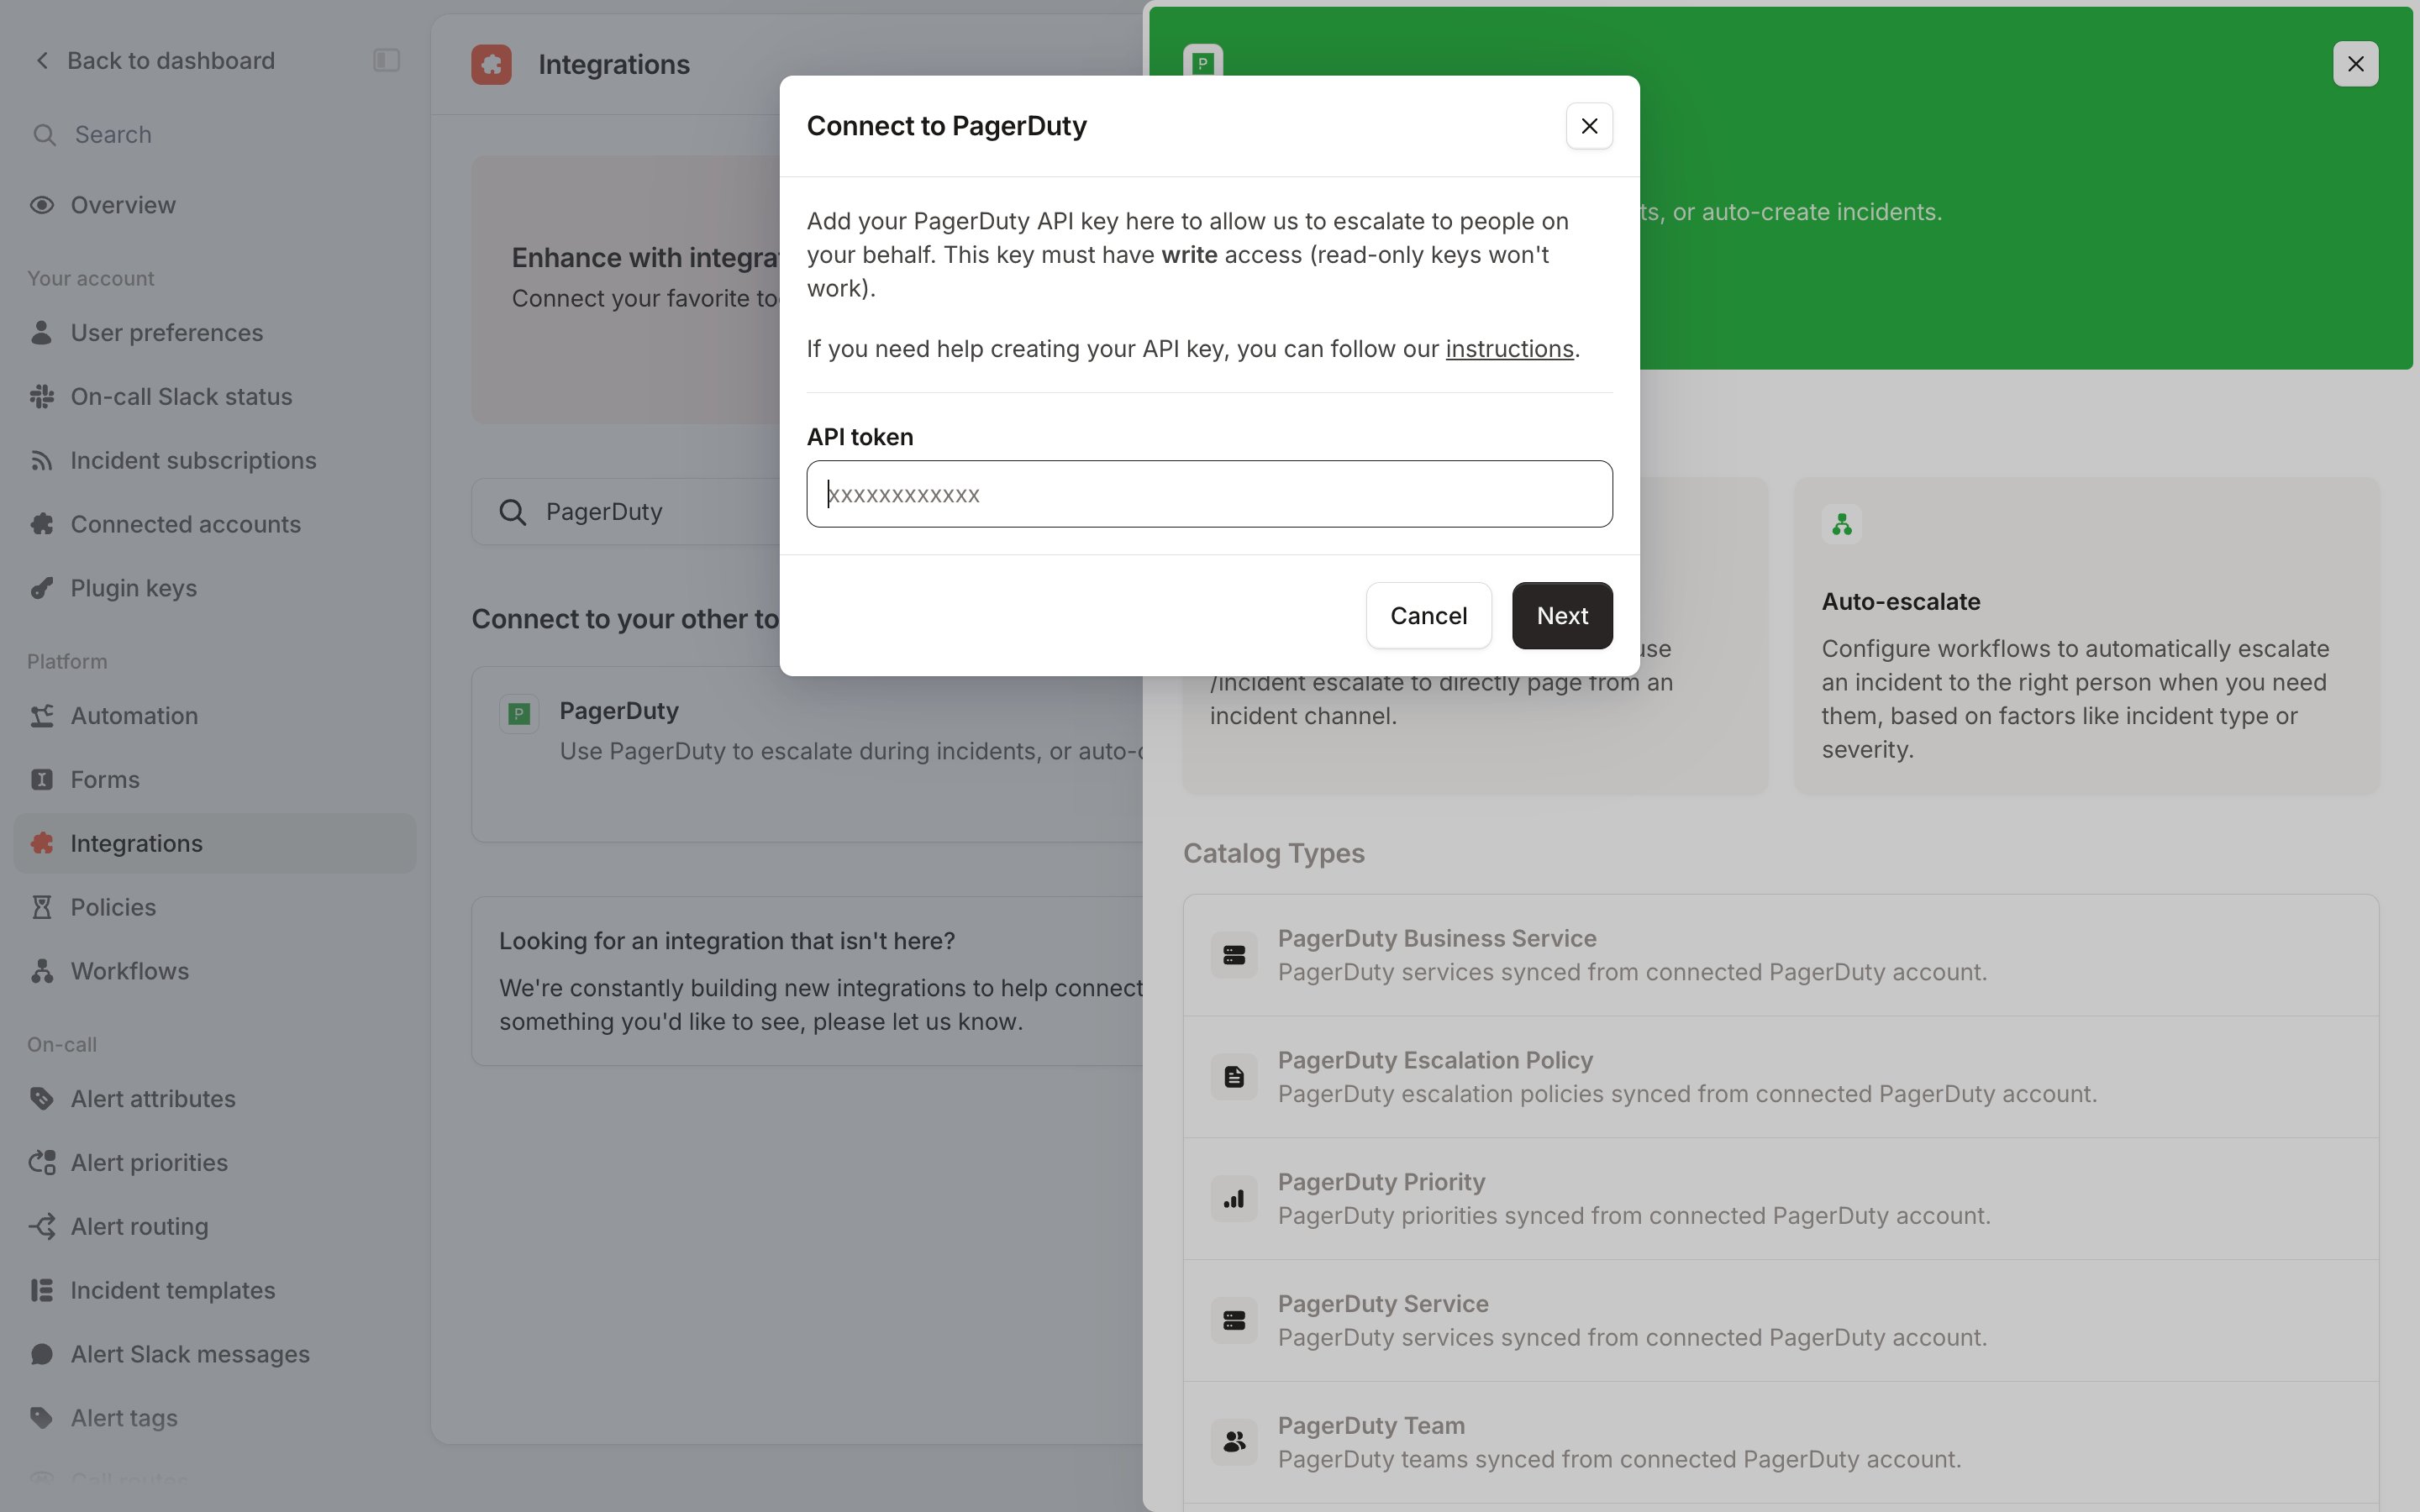Click the Back to dashboard arrow icon
Viewport: 2420px width, 1512px height.
[x=42, y=61]
